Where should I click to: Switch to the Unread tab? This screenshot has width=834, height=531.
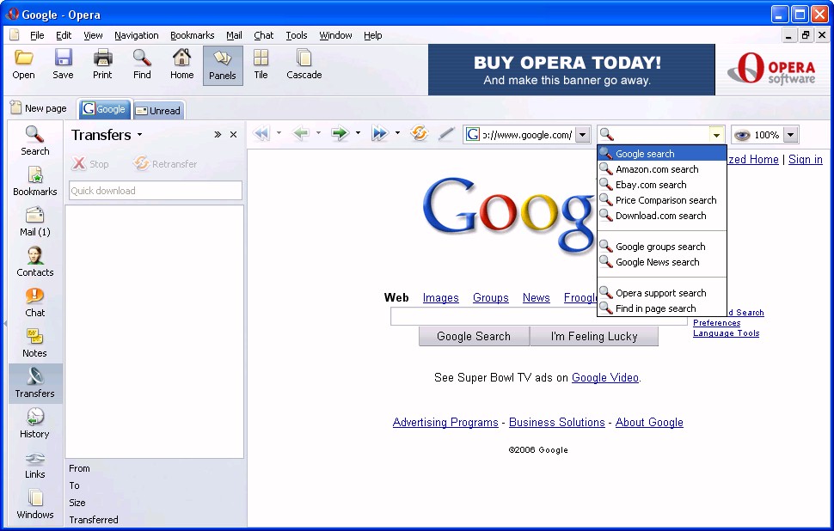[x=158, y=110]
